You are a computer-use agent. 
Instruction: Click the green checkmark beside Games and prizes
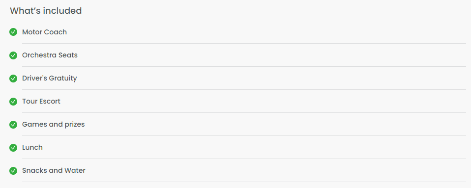[13, 125]
